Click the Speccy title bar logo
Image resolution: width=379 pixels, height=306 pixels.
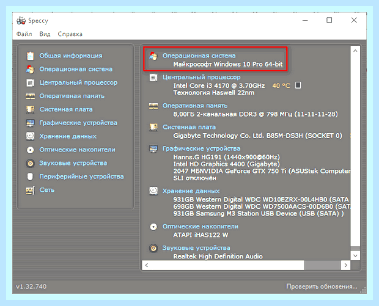[x=21, y=21]
